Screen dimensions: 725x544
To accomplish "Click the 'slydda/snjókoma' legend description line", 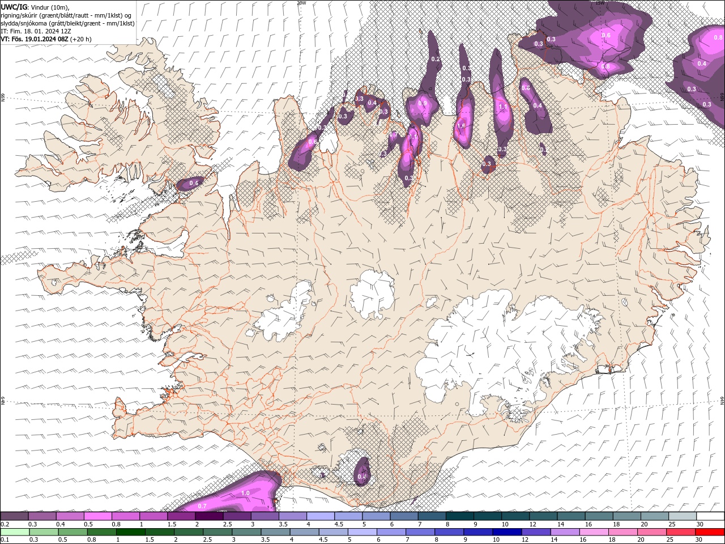I will 68,23.
